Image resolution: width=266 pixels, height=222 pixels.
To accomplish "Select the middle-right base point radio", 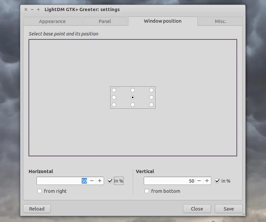I will (151, 97).
